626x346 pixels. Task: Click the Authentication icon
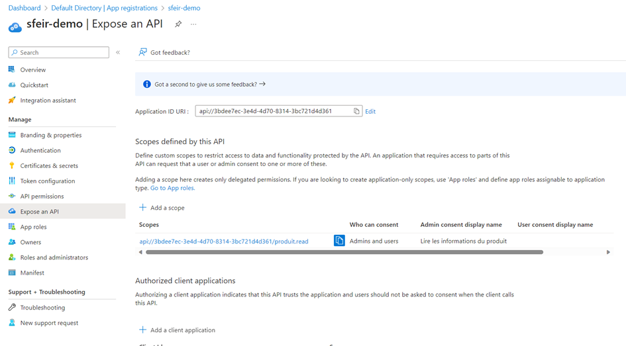point(12,150)
